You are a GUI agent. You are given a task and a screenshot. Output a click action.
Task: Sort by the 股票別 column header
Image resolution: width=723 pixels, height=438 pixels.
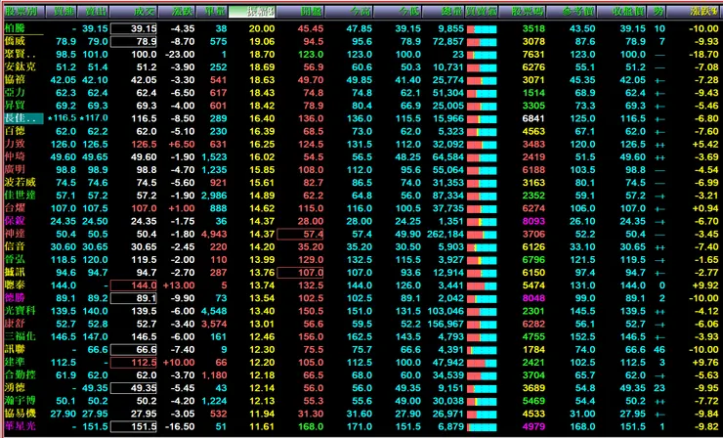22,12
